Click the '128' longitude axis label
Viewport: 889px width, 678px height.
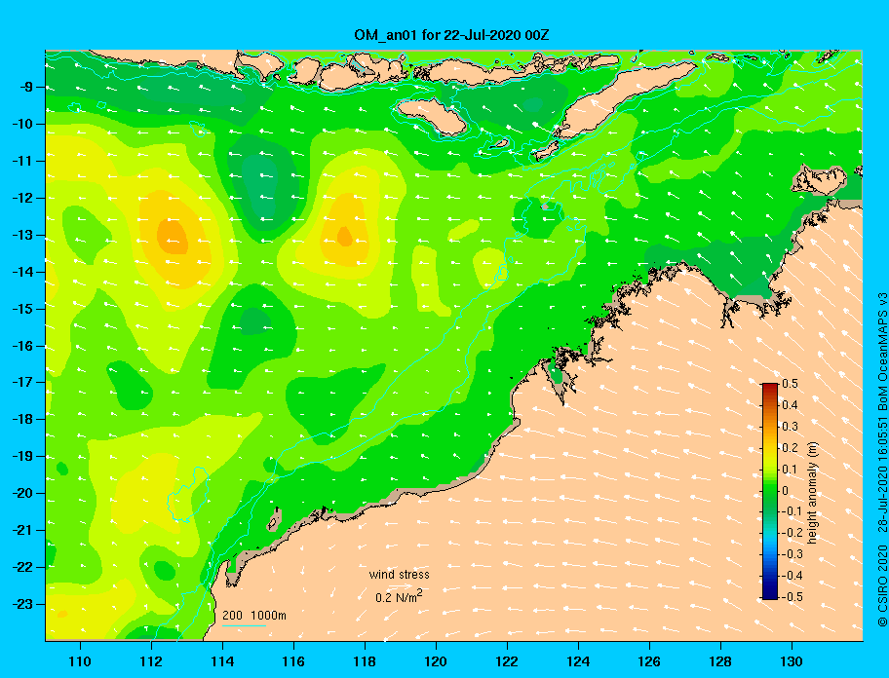pos(720,661)
